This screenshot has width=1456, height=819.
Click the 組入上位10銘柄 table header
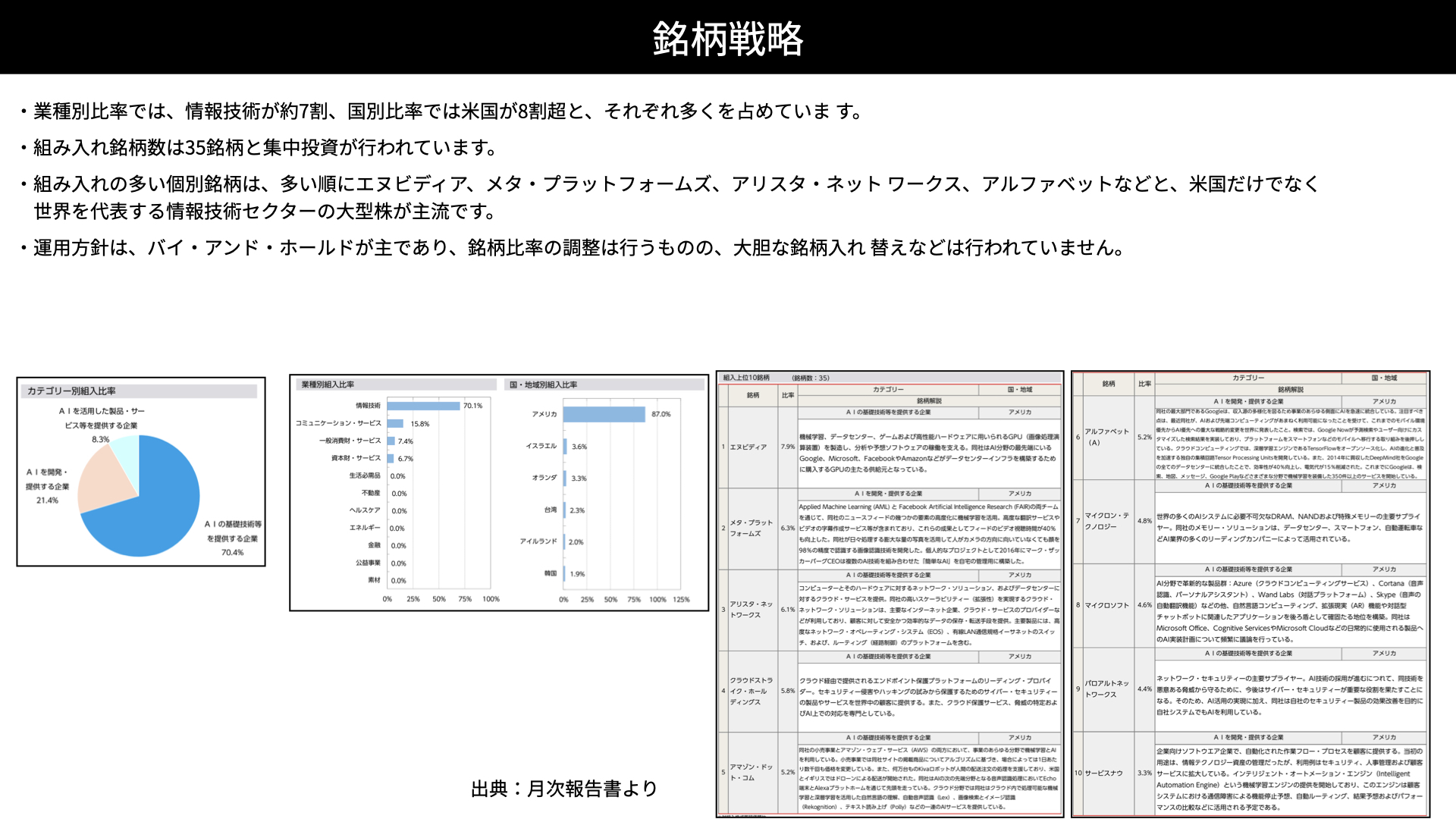pos(746,378)
